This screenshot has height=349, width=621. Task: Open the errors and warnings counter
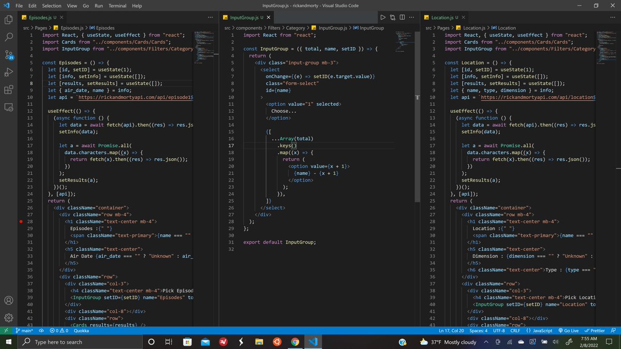(59, 330)
